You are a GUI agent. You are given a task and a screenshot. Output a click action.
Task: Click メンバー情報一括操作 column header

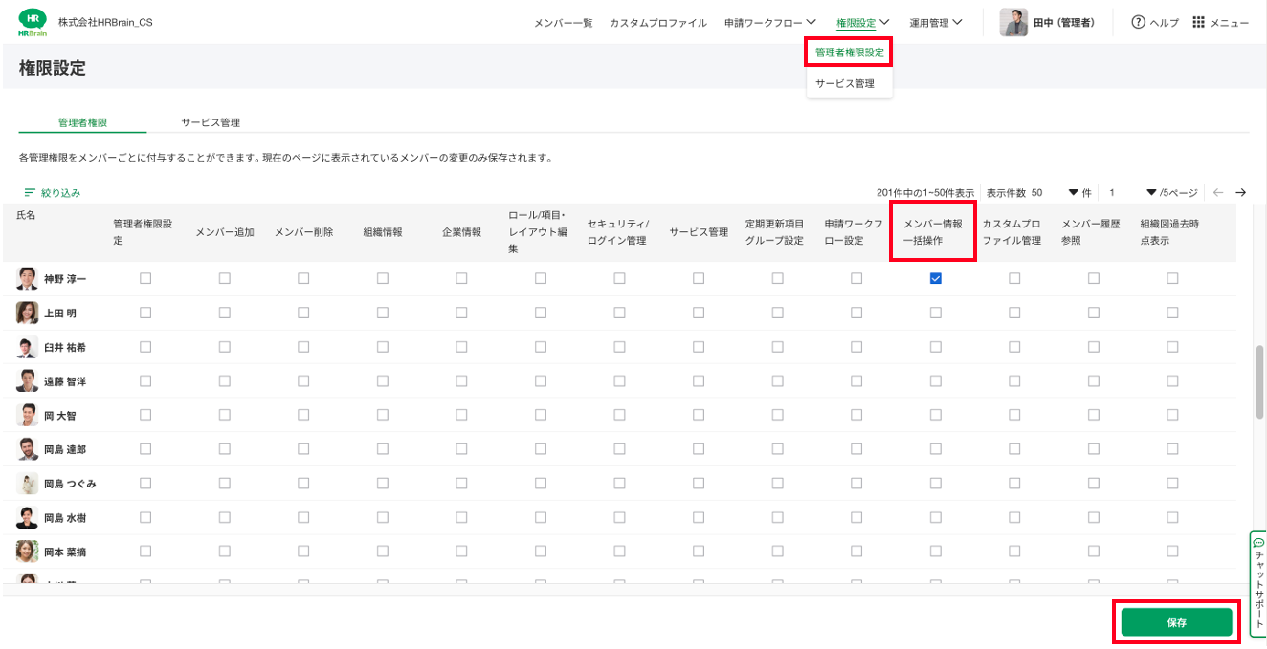[933, 231]
